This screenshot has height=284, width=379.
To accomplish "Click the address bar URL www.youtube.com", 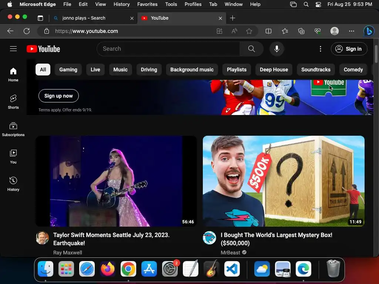I will click(87, 31).
